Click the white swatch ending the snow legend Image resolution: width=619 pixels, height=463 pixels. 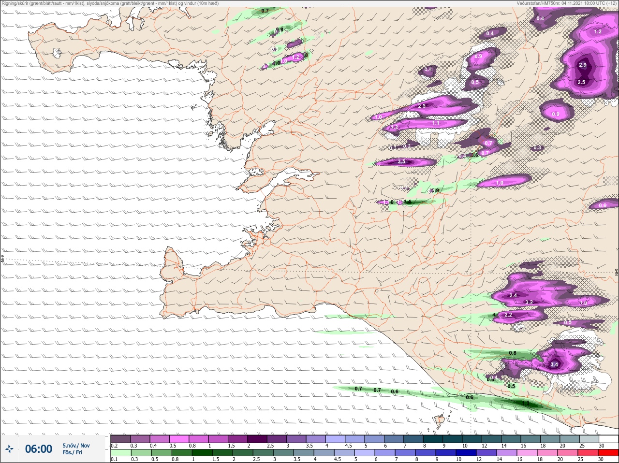tap(608, 439)
